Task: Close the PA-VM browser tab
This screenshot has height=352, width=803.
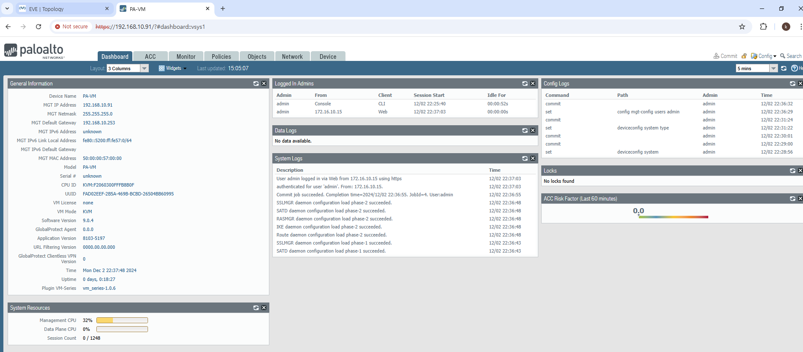Action: point(208,8)
